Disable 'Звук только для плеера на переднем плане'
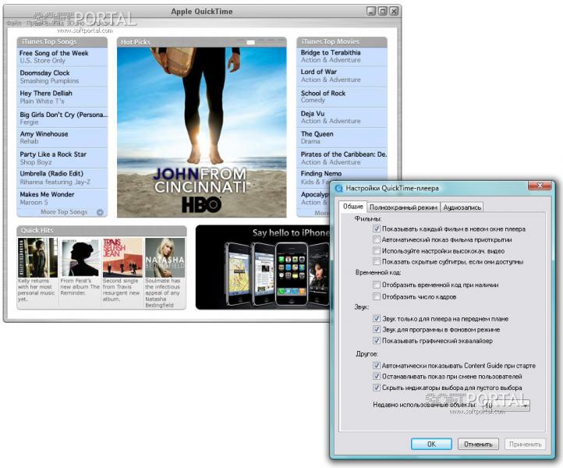 pyautogui.click(x=377, y=318)
